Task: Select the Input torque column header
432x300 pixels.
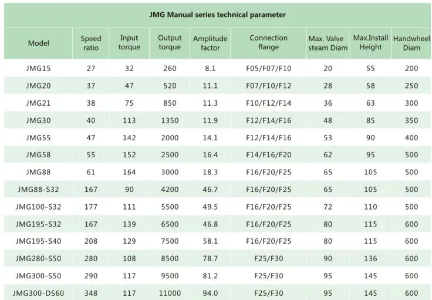Action: click(129, 43)
